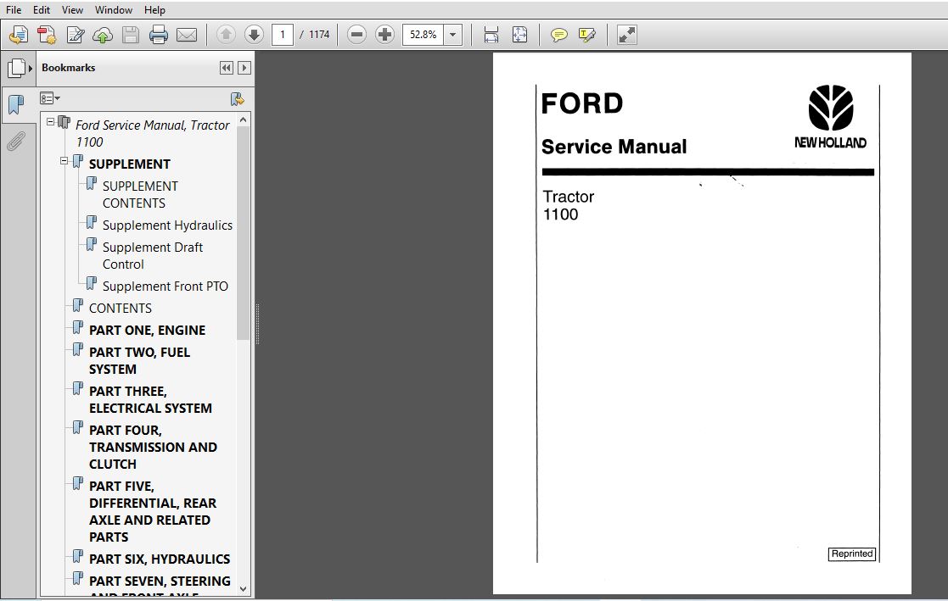
Task: Jump to PART FIVE, DIFFERENTIAL bookmark
Action: [153, 511]
